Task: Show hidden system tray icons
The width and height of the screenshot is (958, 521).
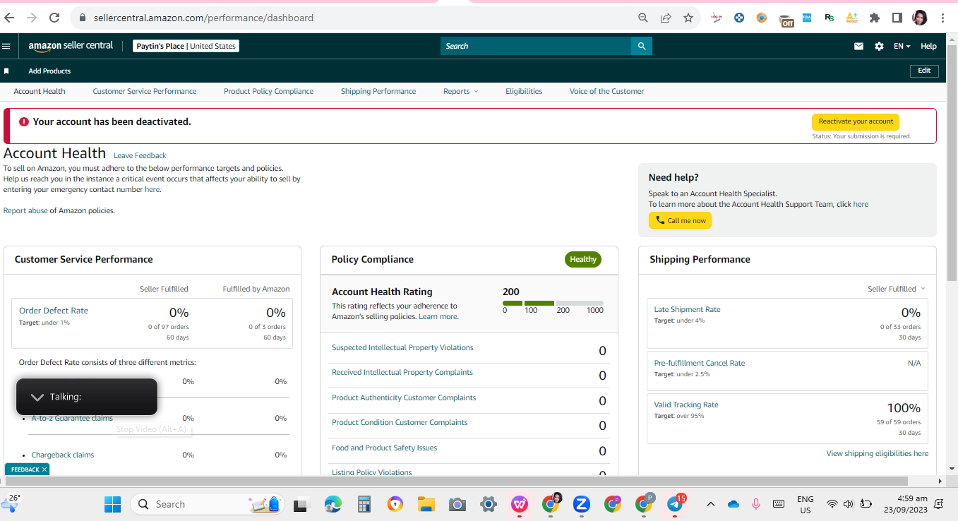Action: [x=711, y=504]
